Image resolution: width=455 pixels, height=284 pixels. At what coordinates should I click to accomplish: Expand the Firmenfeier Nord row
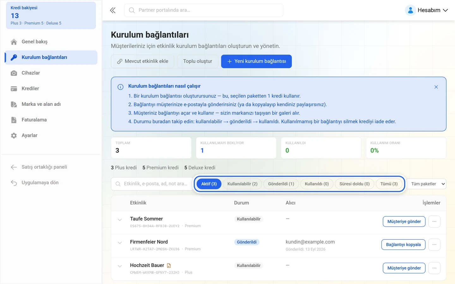click(120, 243)
